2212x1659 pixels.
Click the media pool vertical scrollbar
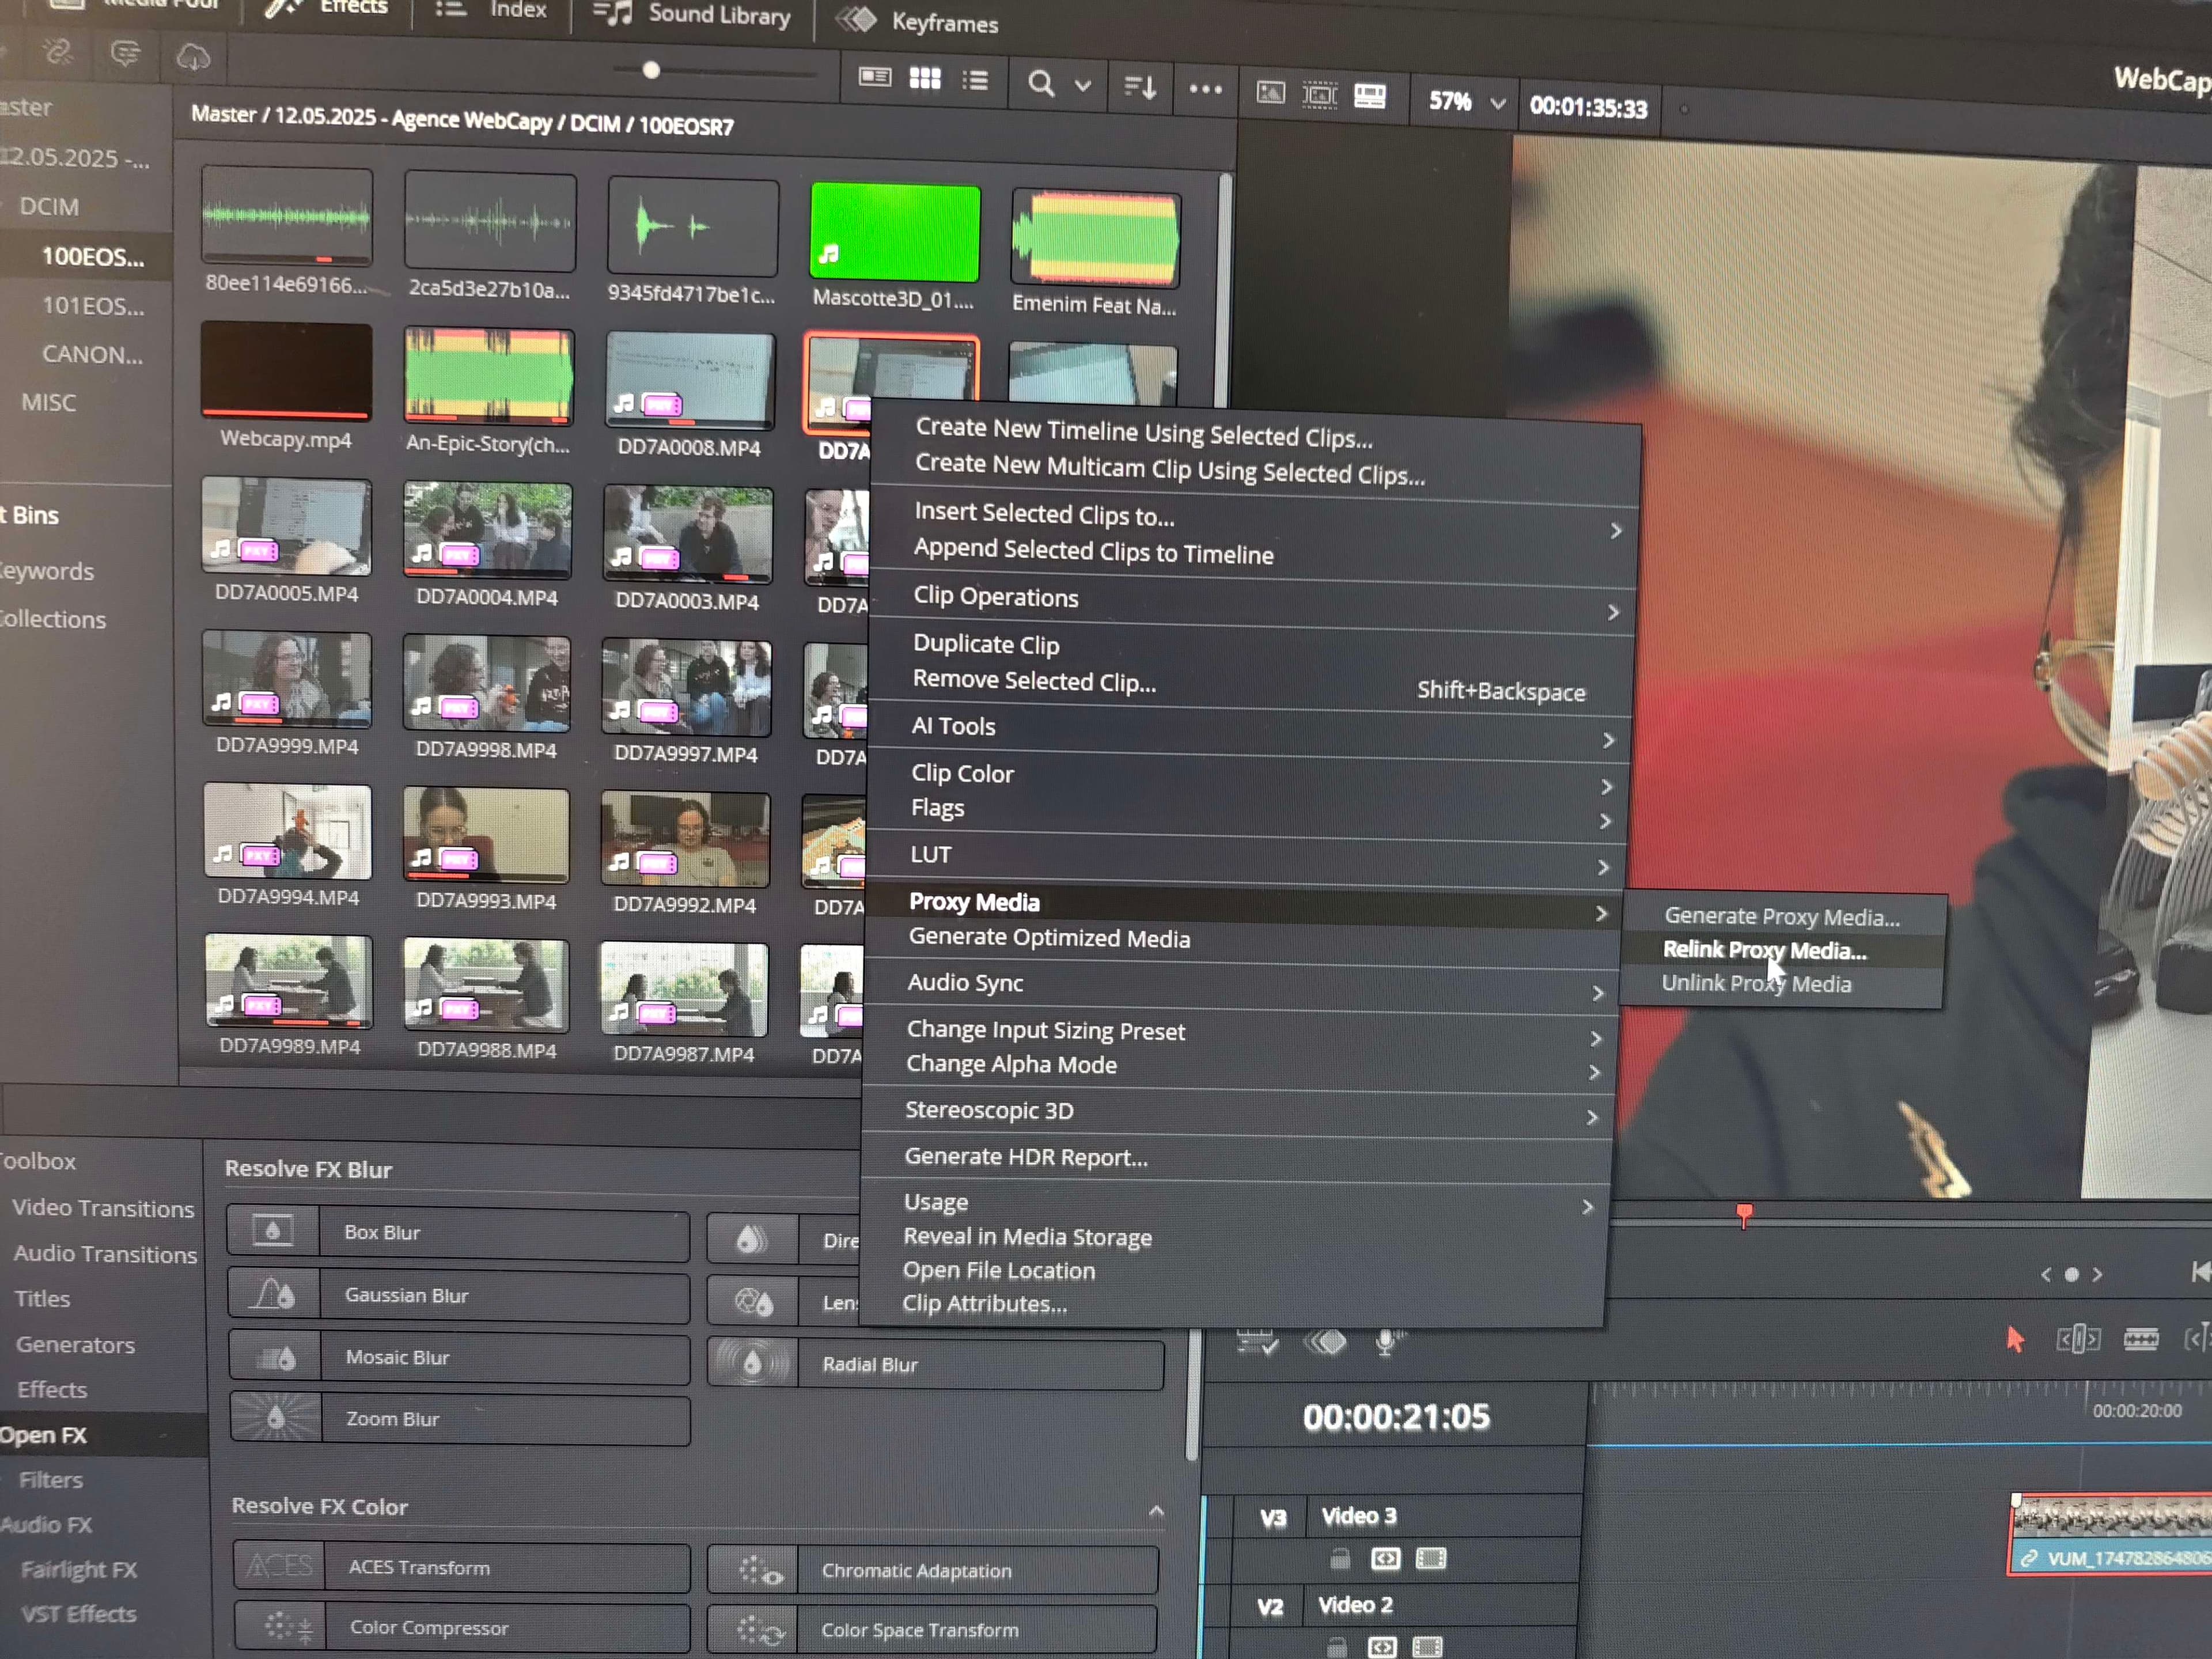pos(1225,289)
